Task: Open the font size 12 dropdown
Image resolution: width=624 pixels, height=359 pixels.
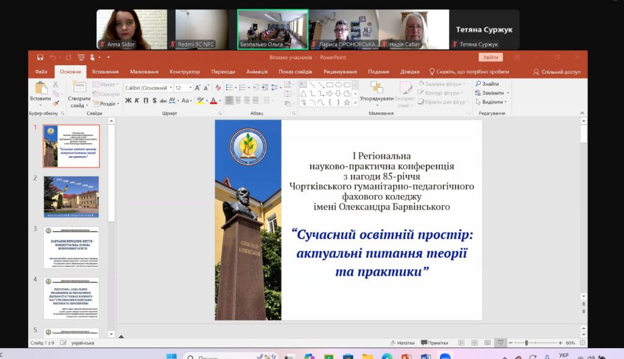Action: [x=190, y=88]
